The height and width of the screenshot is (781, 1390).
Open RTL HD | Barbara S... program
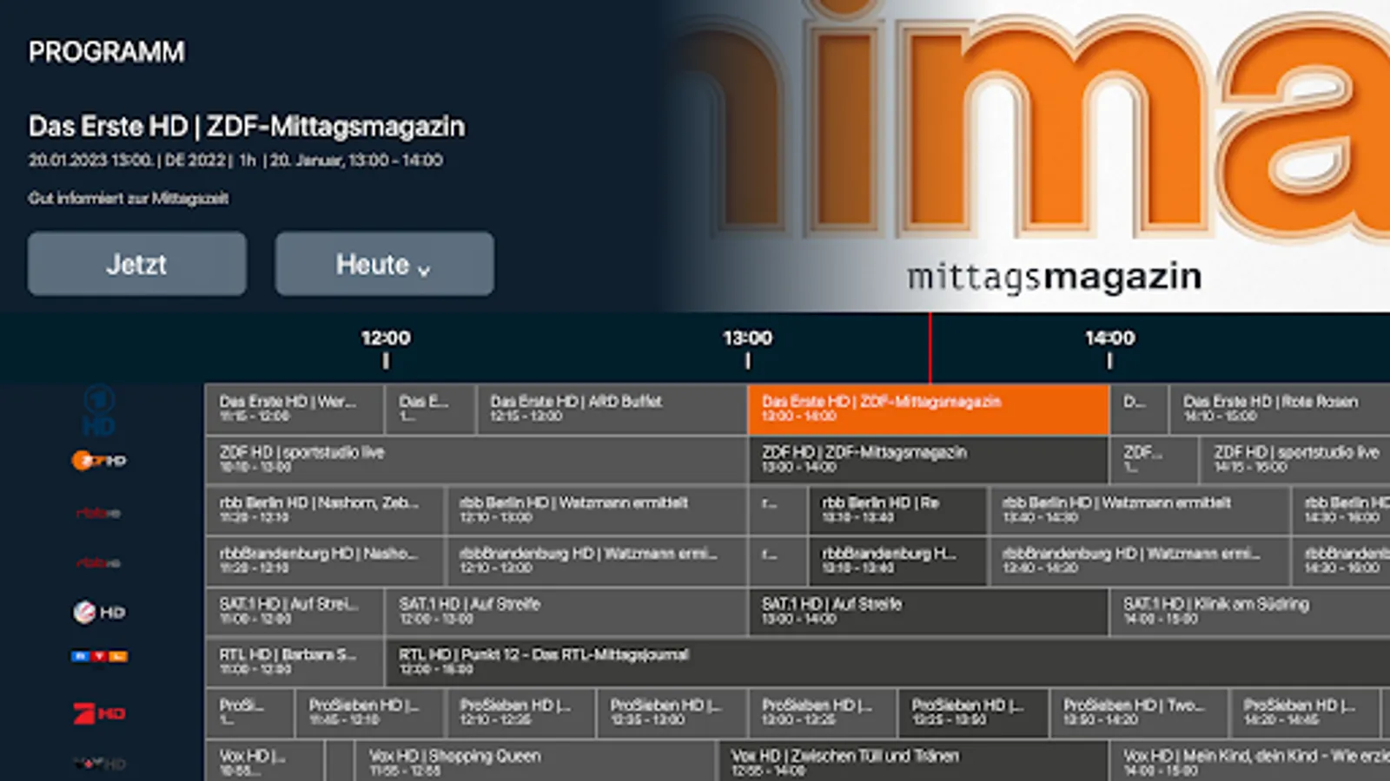click(295, 662)
